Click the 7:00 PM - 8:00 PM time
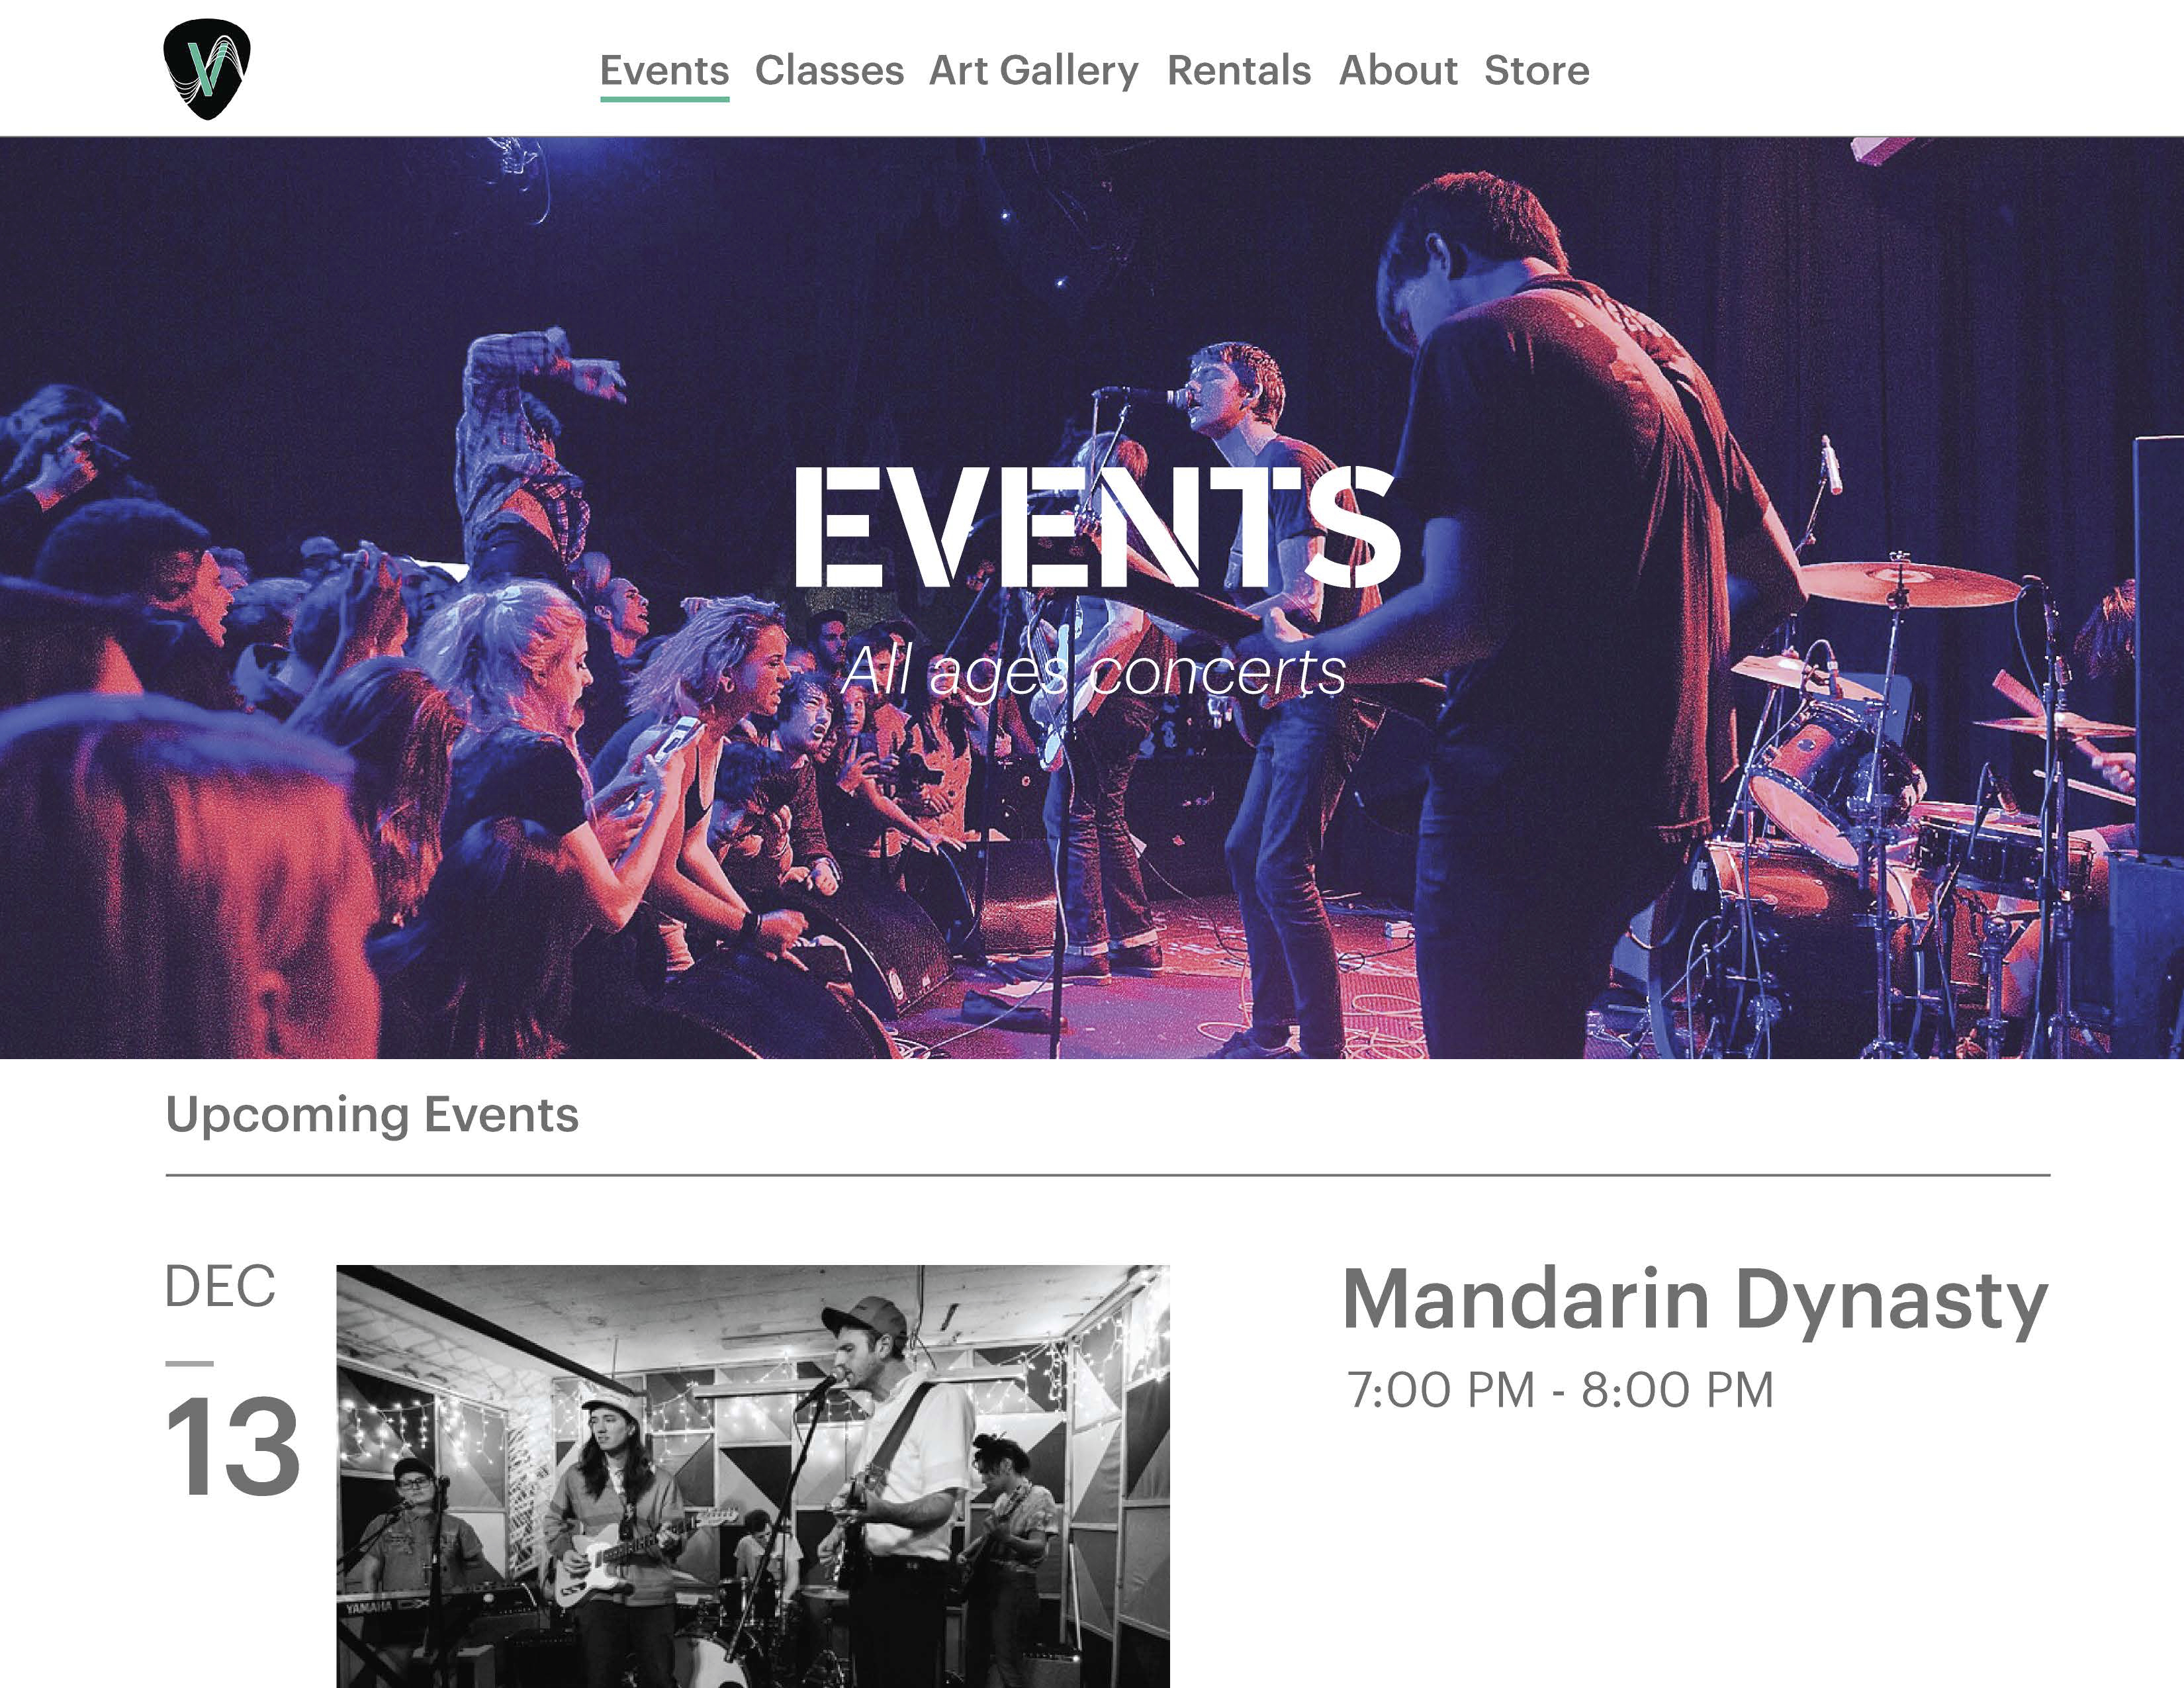This screenshot has width=2184, height=1688. pos(1560,1390)
